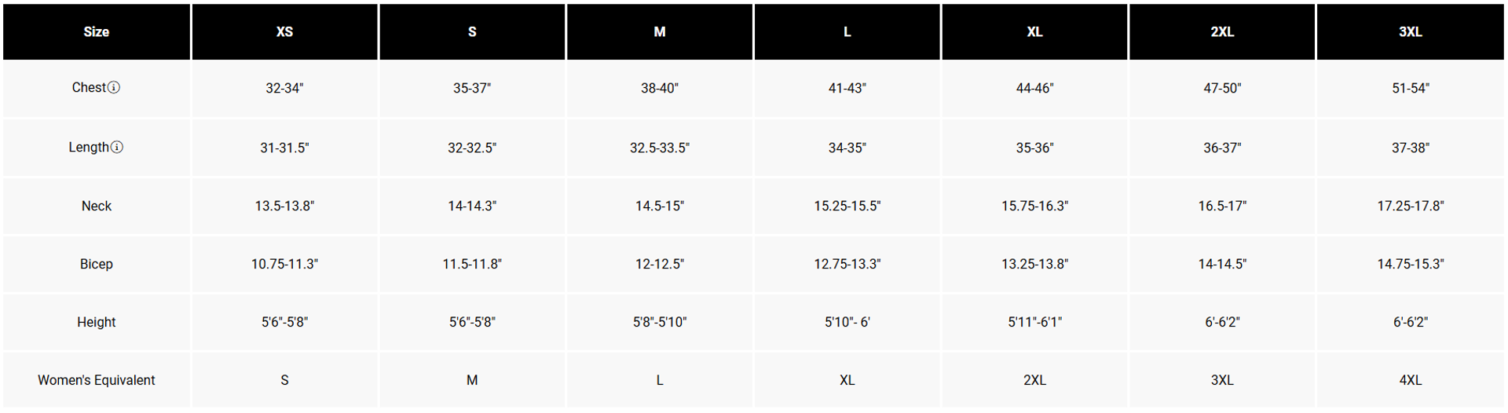
Task: Click the Length info icon
Action: point(117,147)
